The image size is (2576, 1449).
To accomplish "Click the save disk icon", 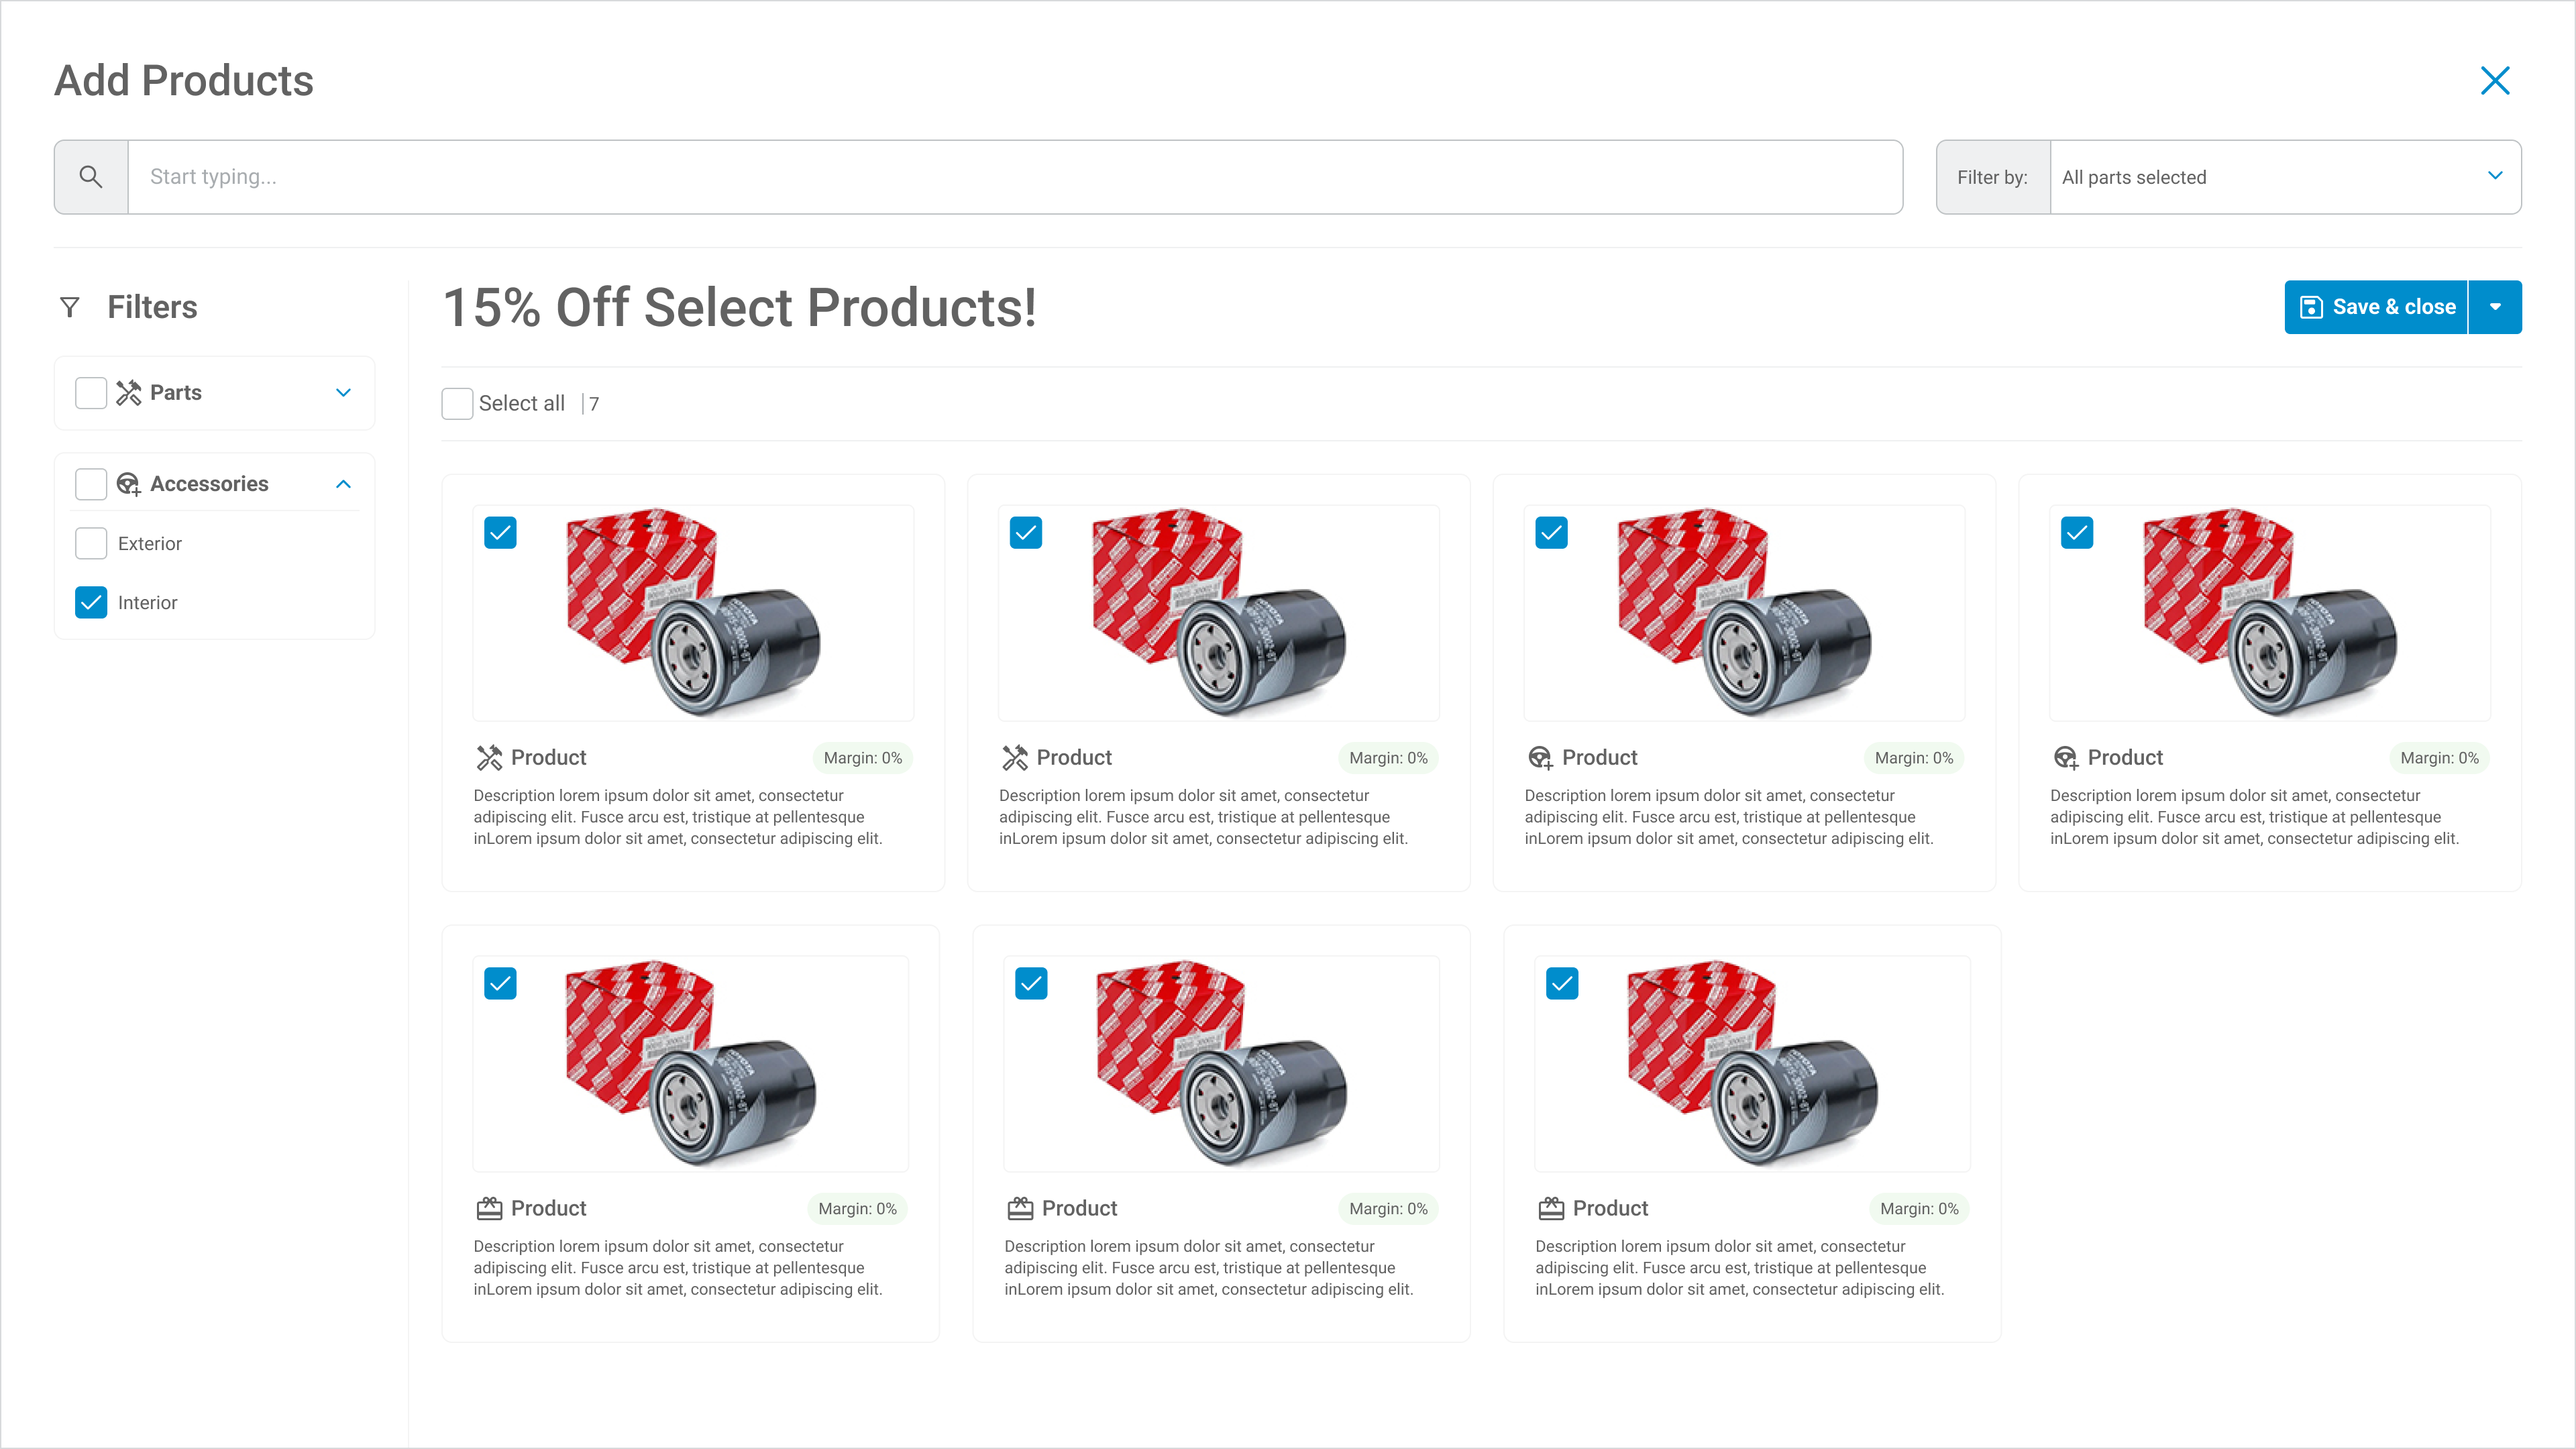I will tap(2311, 307).
